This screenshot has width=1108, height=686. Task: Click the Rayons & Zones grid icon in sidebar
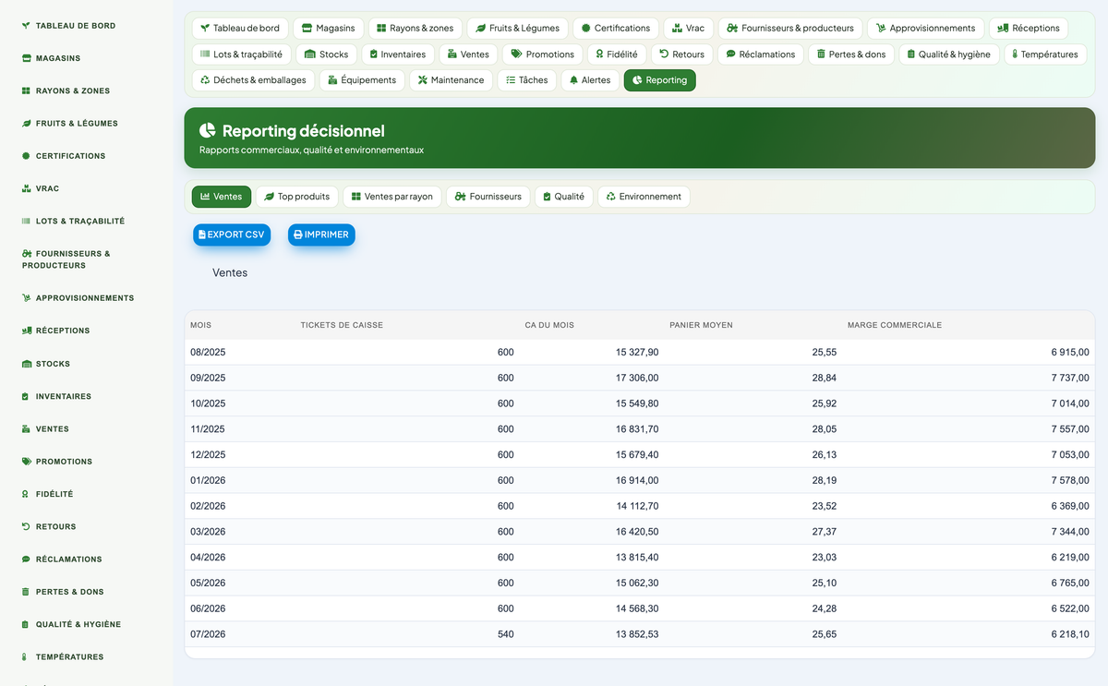point(26,90)
